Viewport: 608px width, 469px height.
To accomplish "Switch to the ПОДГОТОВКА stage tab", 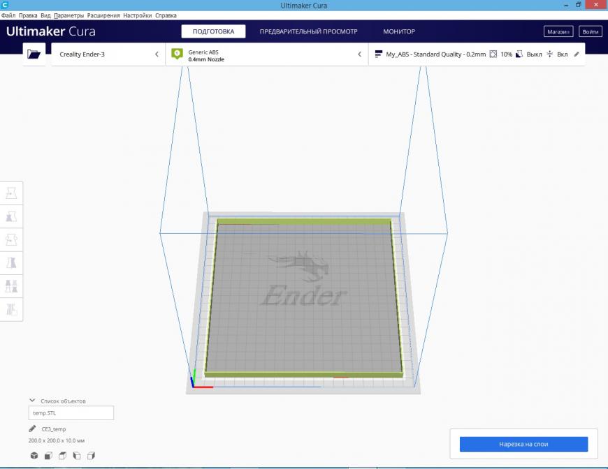I will pos(213,31).
